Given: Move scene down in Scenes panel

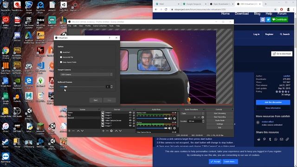Looking at the screenshot, I should 82,131.
